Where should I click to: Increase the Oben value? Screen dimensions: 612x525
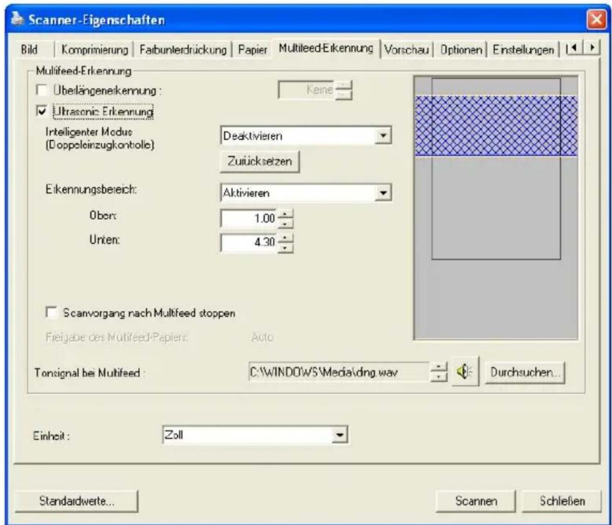tap(286, 214)
